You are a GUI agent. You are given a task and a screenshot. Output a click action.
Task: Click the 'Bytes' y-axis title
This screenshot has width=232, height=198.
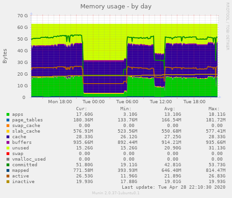point(5,56)
